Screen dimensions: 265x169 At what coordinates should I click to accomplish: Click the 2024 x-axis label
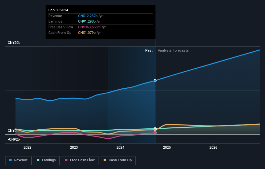coord(120,147)
